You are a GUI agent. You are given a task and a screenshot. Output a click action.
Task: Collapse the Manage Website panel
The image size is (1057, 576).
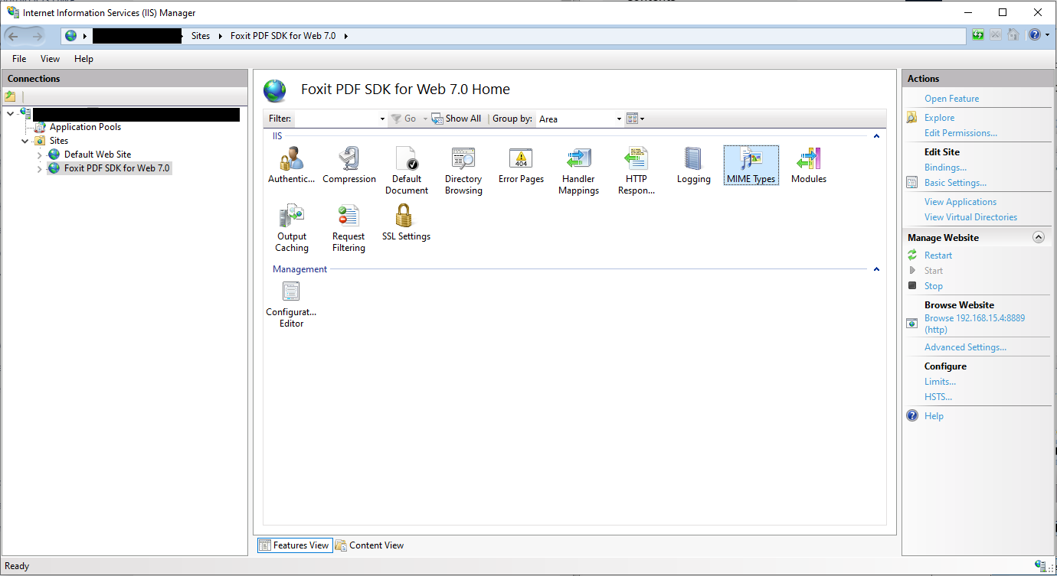point(1038,237)
